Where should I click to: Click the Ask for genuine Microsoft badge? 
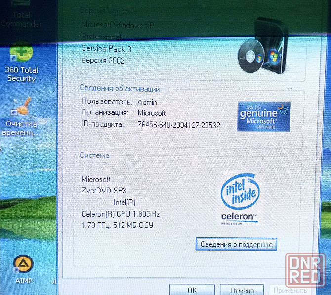pyautogui.click(x=264, y=116)
